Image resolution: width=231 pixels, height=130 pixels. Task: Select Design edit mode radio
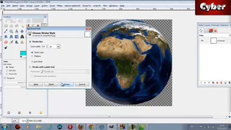(7, 67)
